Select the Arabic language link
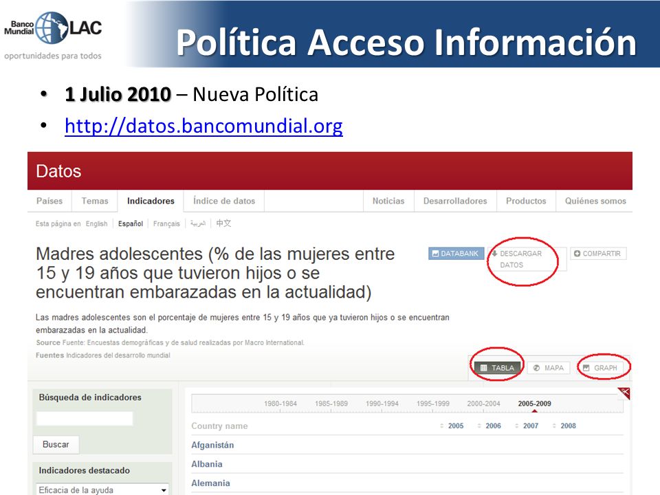The image size is (660, 495). (198, 223)
